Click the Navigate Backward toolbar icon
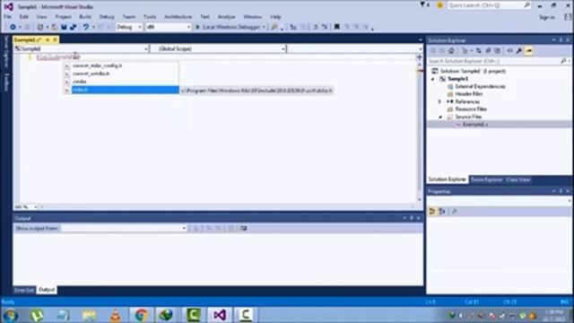Screen dimensions: 574x323 [13, 27]
